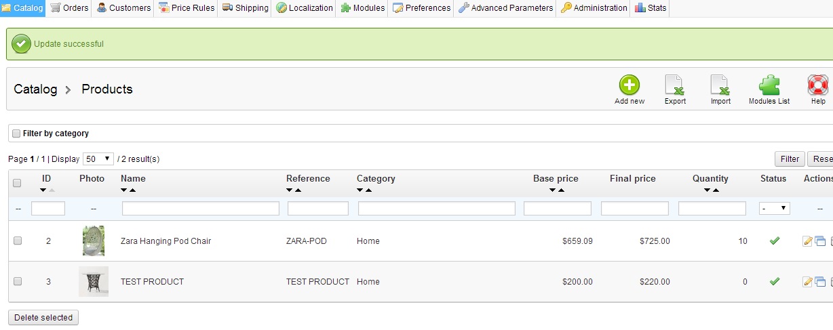Click in the Category filter field

tap(437, 209)
